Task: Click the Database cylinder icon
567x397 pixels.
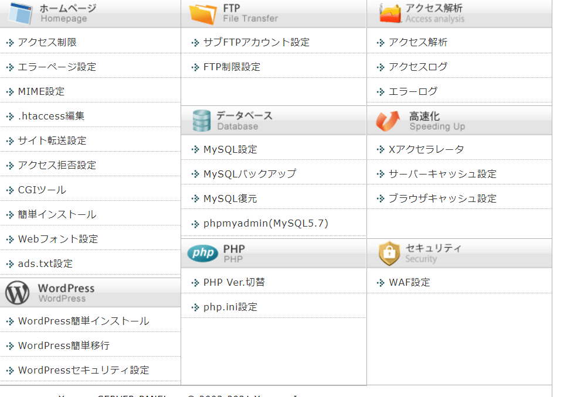Action: pos(201,121)
